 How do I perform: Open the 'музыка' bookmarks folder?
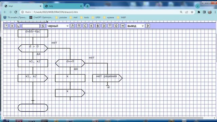(x=108, y=17)
